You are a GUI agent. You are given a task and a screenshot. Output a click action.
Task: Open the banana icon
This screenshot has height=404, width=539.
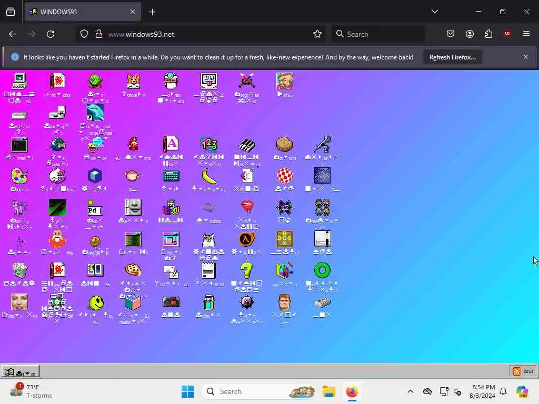(x=209, y=176)
